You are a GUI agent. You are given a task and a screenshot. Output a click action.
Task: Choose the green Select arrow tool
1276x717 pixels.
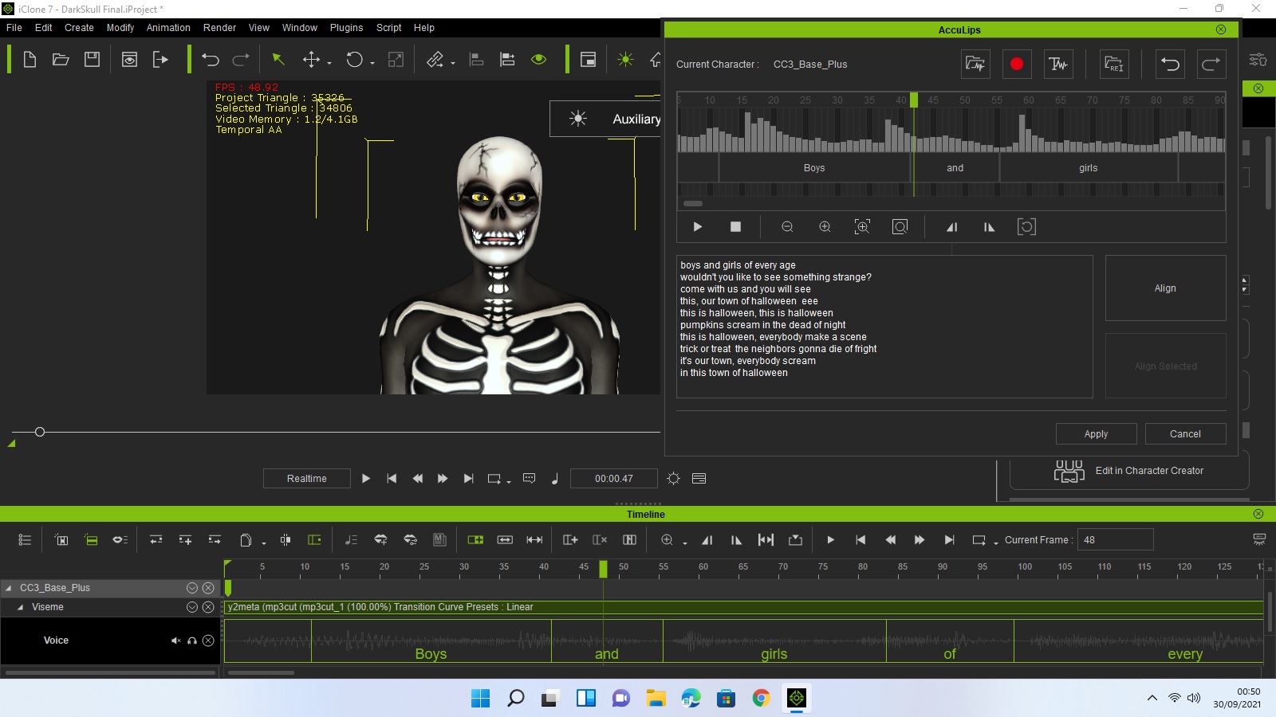pyautogui.click(x=278, y=60)
